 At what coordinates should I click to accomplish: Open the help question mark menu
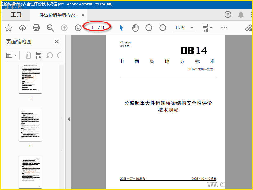click(x=228, y=15)
